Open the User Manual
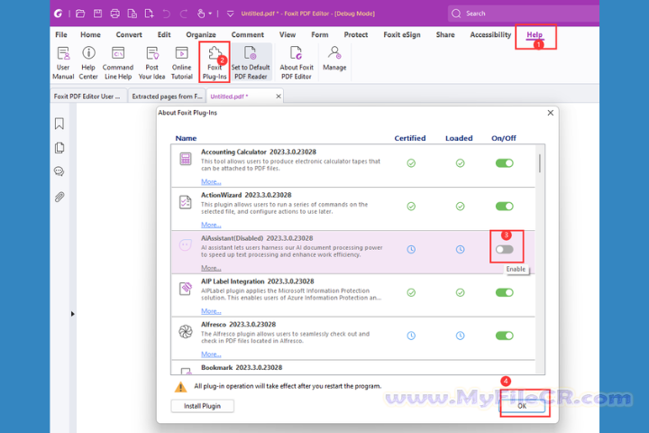Viewport: 649px width, 433px height. click(63, 62)
